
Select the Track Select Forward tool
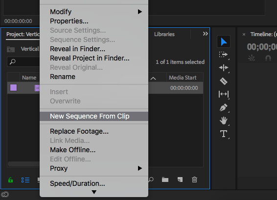(x=224, y=55)
